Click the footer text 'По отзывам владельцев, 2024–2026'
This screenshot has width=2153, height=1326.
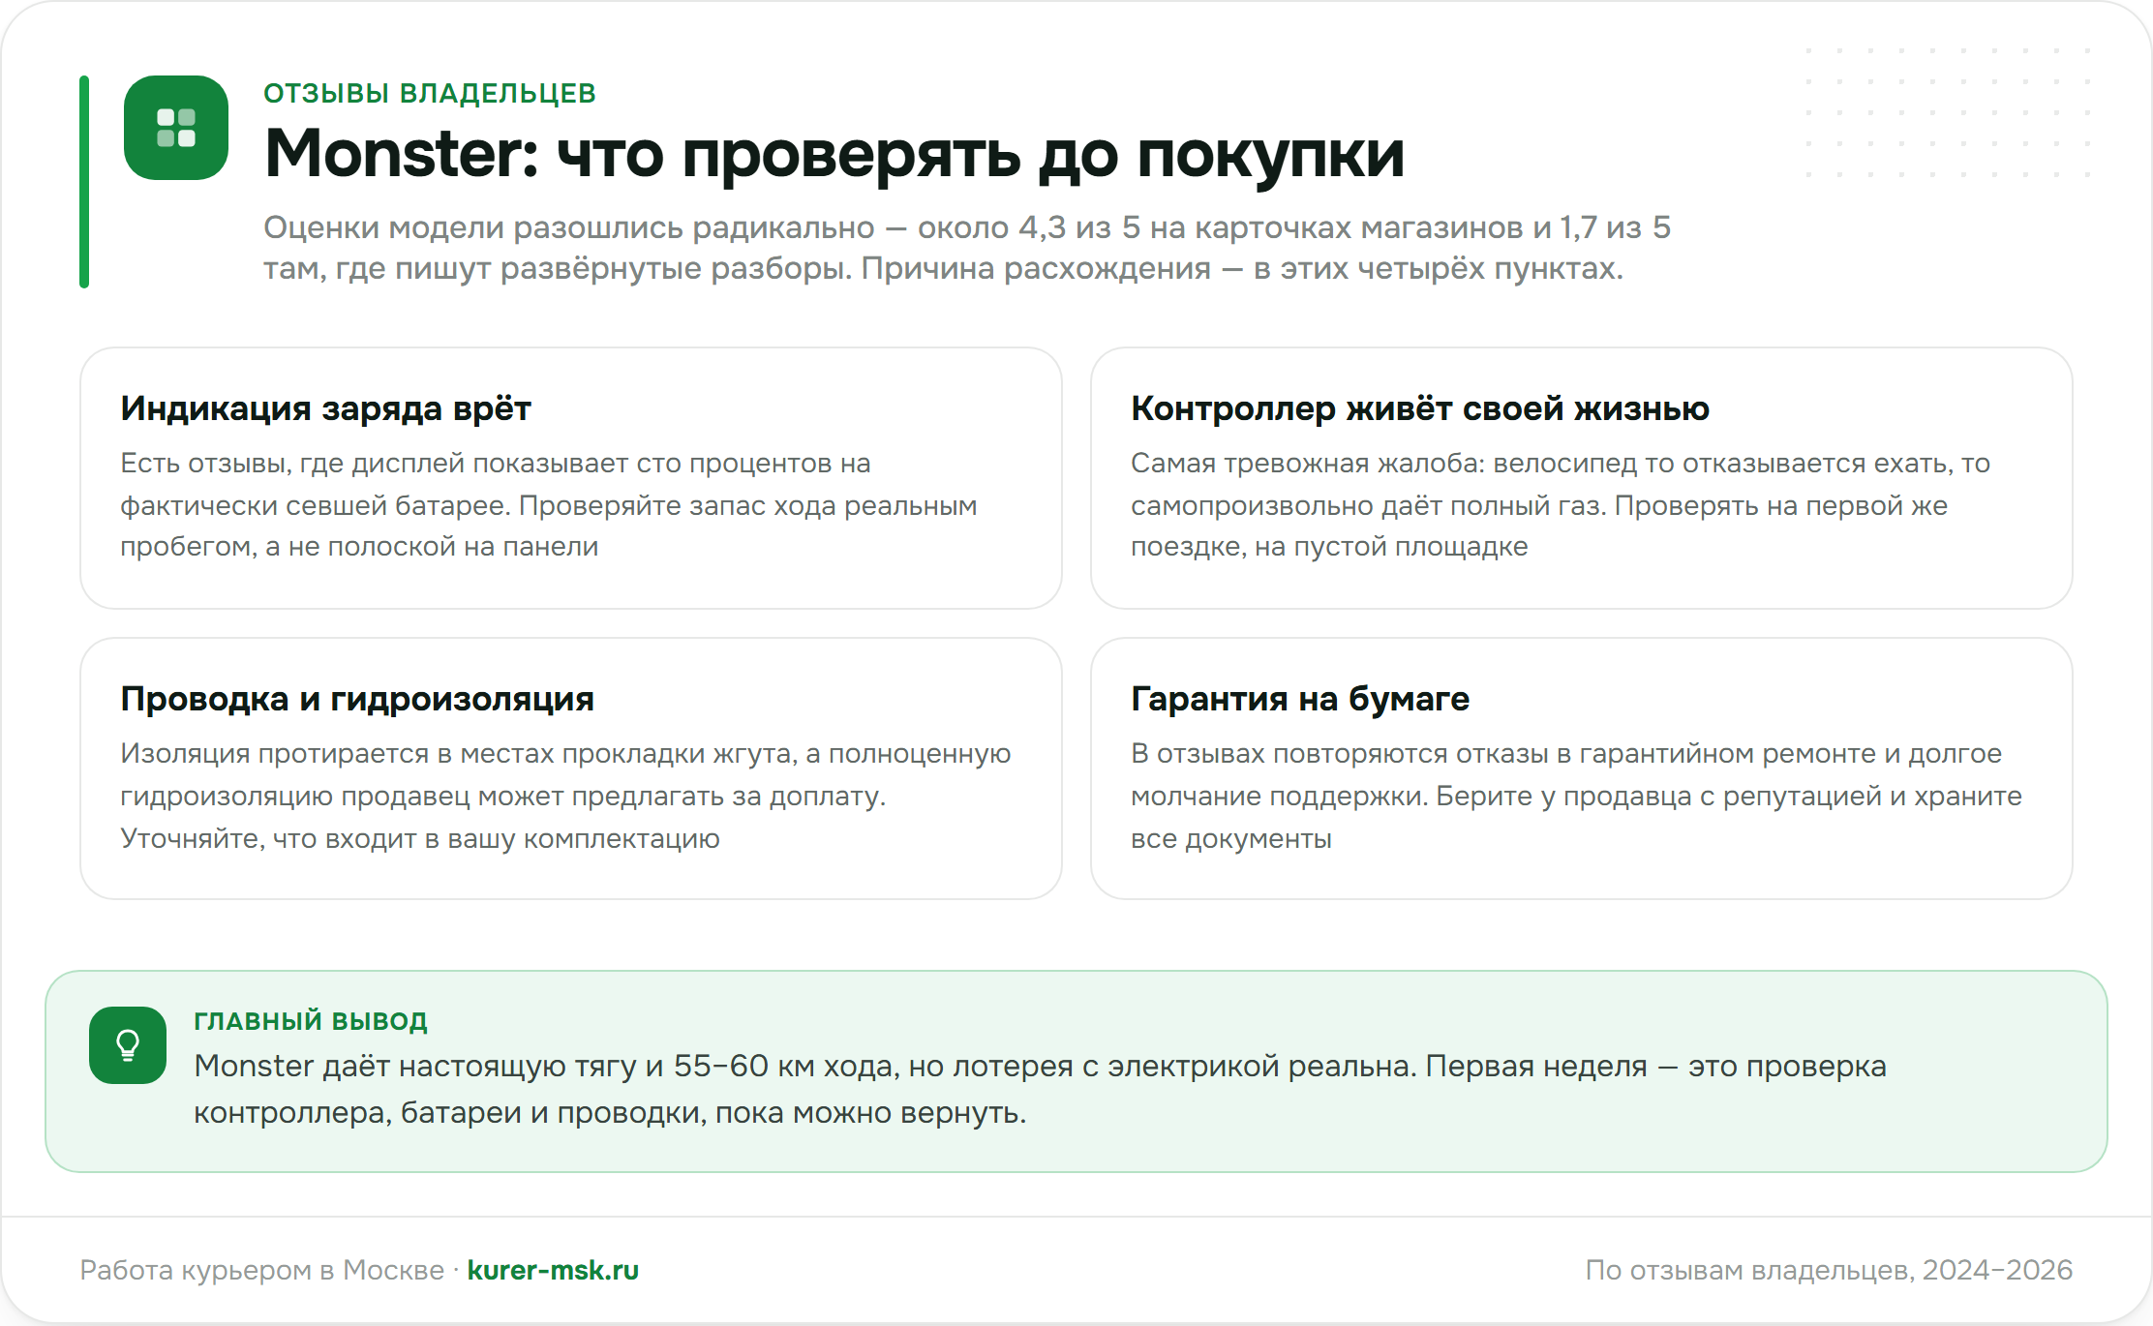pyautogui.click(x=1829, y=1270)
